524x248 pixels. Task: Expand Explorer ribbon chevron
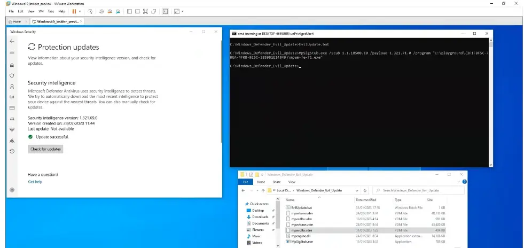(459, 182)
